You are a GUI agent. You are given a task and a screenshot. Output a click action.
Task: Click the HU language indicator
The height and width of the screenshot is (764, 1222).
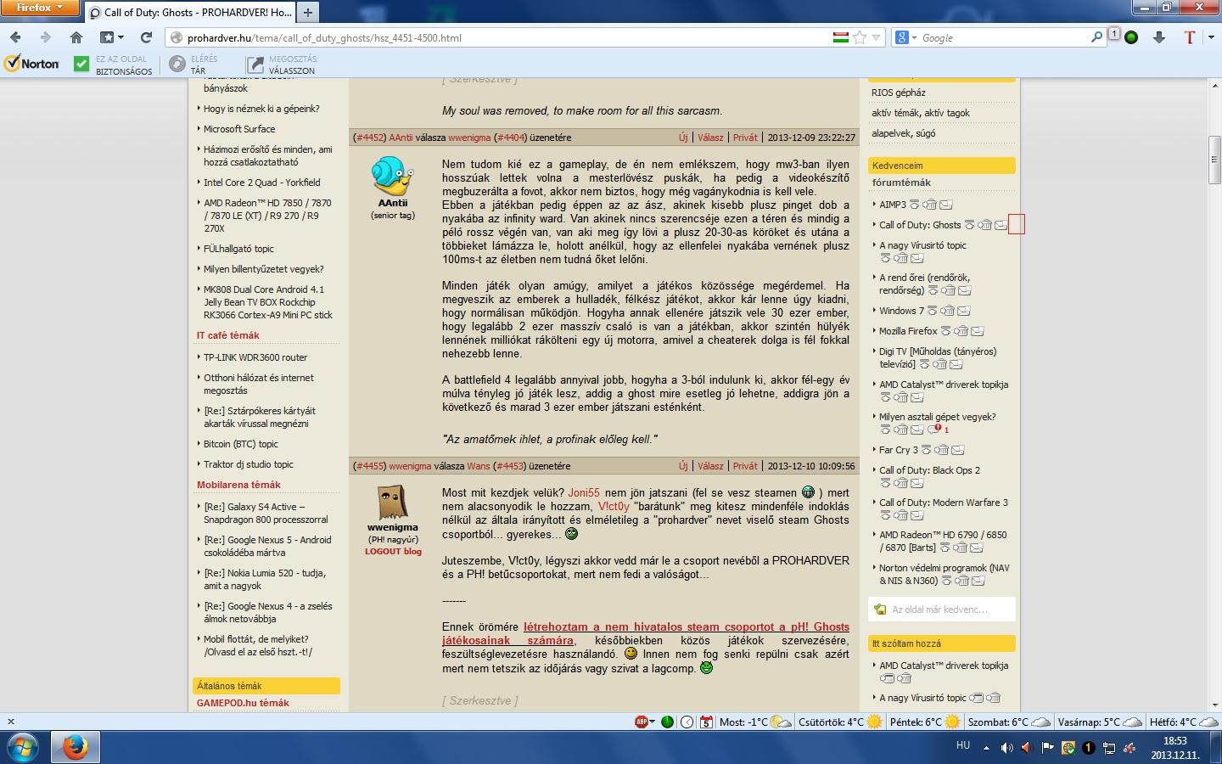click(963, 745)
